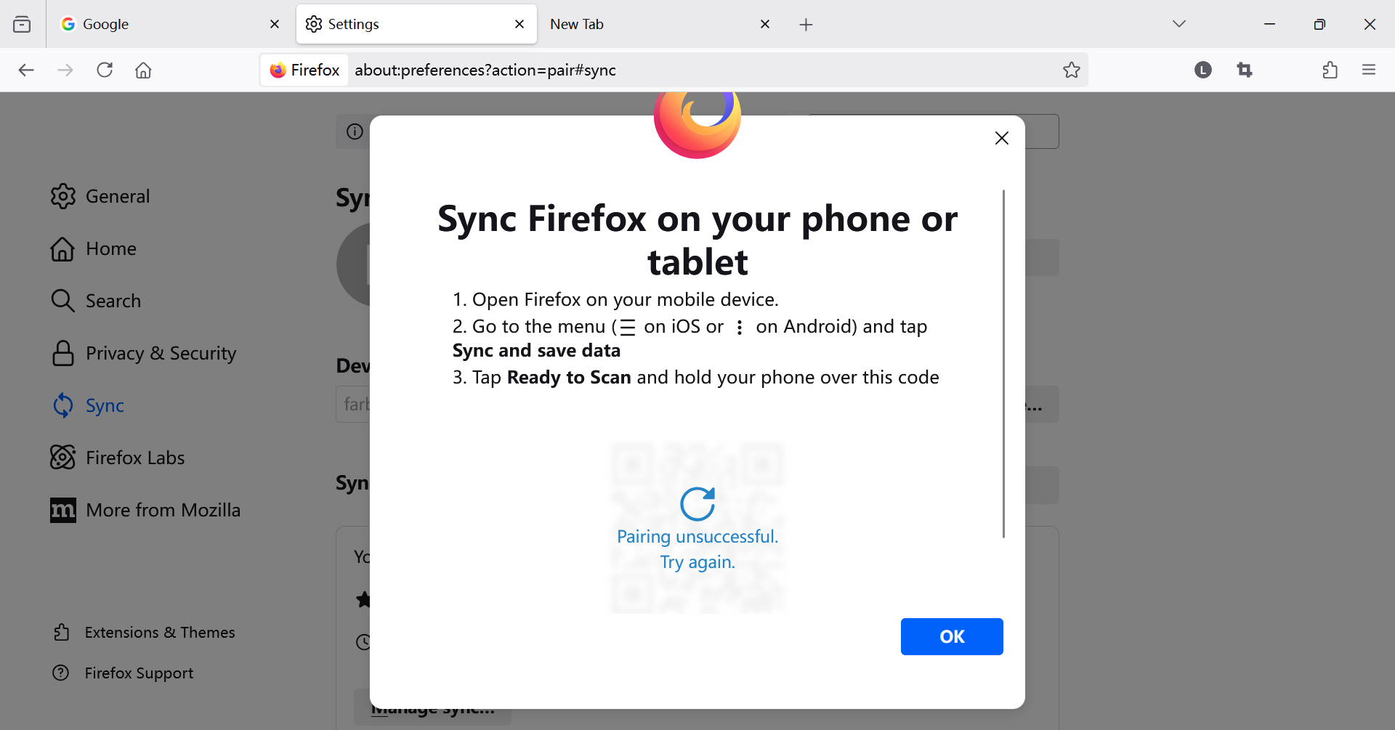
Task: Click the screenshot crop toolbar icon
Action: tap(1245, 70)
